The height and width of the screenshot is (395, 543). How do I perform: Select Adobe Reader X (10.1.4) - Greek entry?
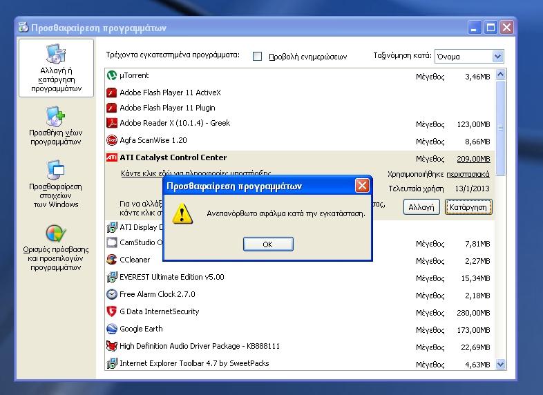175,123
